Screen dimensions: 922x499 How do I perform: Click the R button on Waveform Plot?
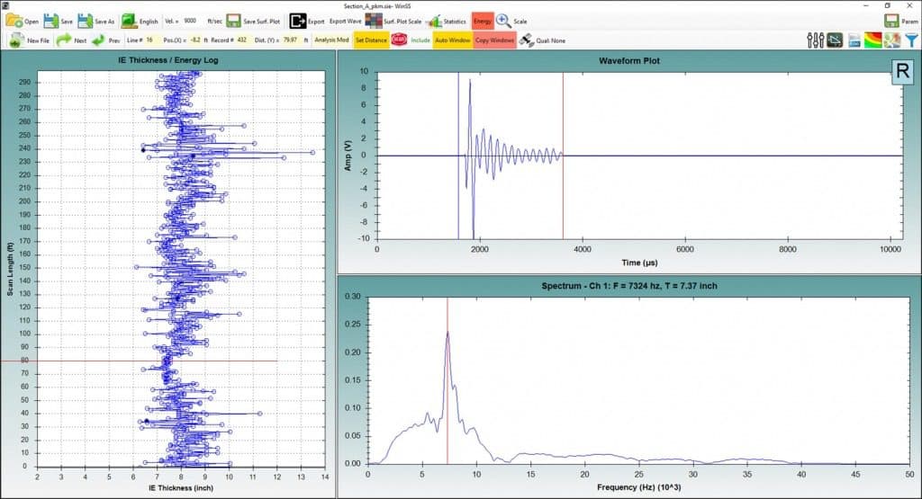(900, 72)
